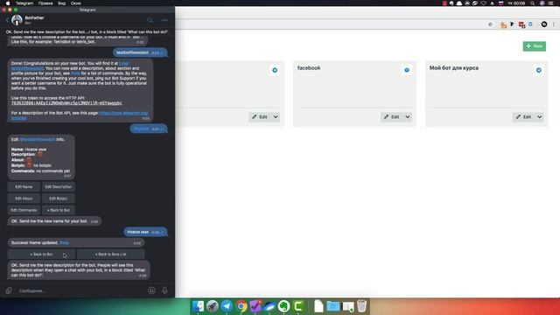Click Back to Bot beside Edit Commands

[x=59, y=210]
